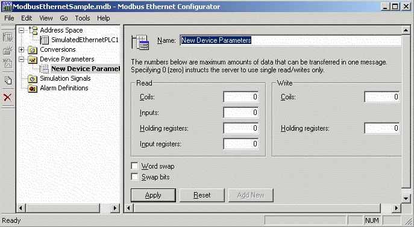Click the tree panel horizontal scrollbar right arrow

pyautogui.click(x=115, y=208)
